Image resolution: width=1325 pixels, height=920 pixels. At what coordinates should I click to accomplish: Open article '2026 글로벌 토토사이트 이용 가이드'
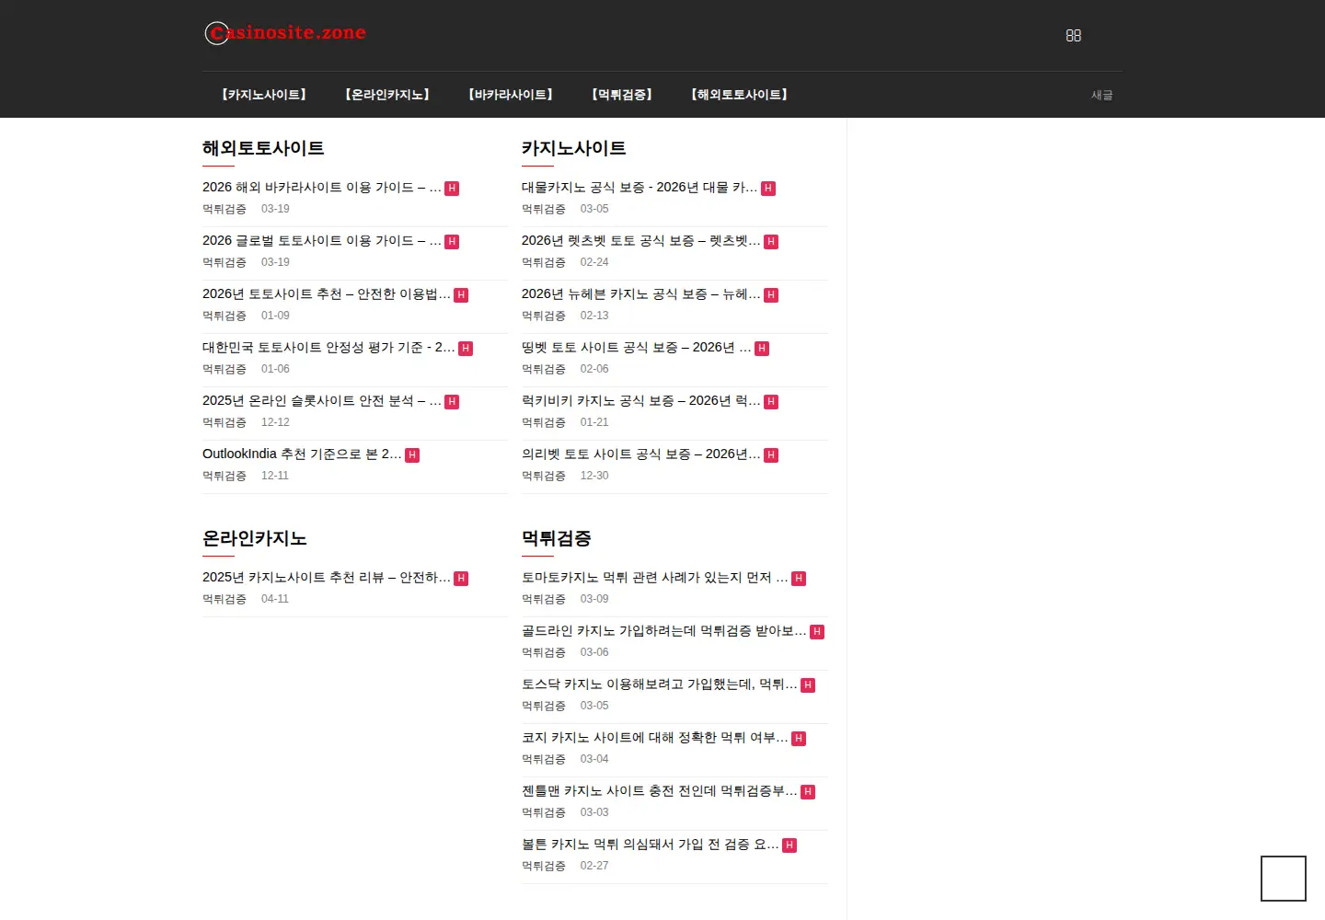point(322,241)
